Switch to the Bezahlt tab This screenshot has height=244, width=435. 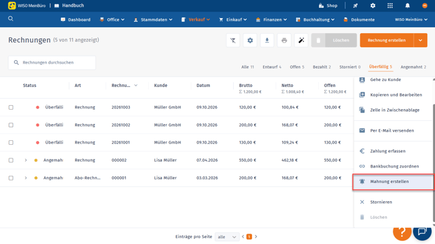321,67
